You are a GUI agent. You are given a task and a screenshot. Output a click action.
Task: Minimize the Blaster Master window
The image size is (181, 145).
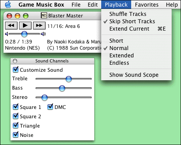pos(18,16)
